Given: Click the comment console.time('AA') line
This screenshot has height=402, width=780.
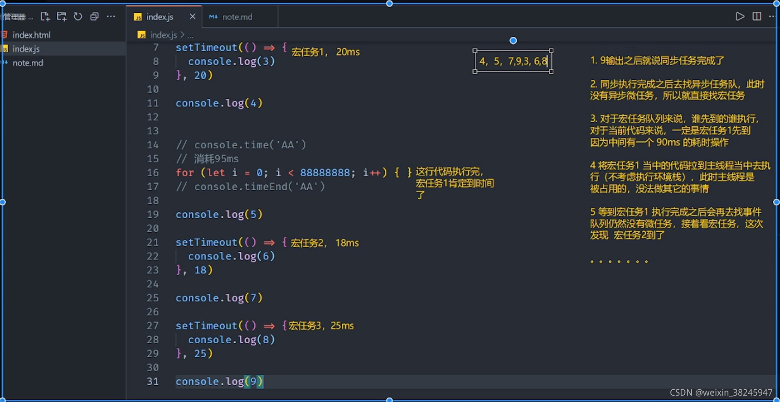Looking at the screenshot, I should 241,145.
